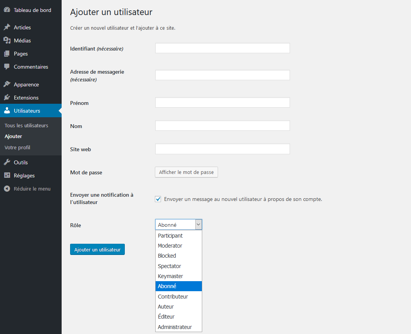Image resolution: width=411 pixels, height=334 pixels.
Task: Click the Outils wrench icon
Action: pos(7,162)
